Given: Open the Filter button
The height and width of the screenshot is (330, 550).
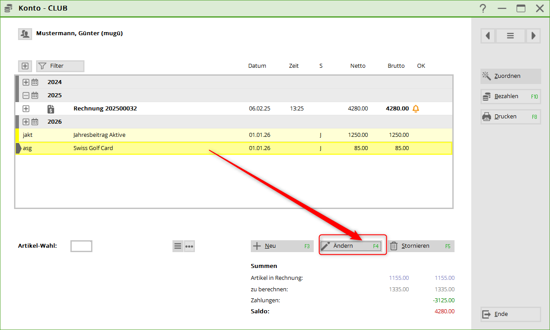Looking at the screenshot, I should tap(60, 66).
